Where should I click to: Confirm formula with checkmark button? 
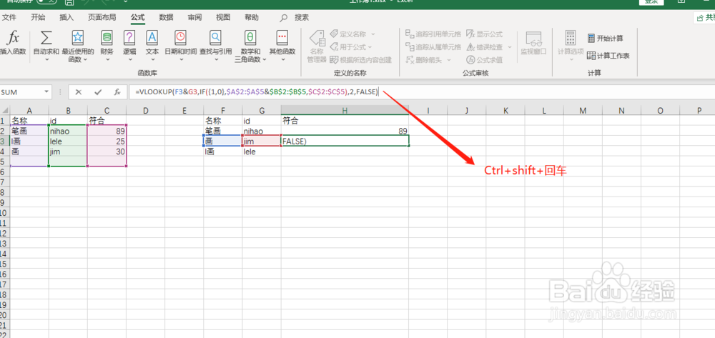point(97,92)
